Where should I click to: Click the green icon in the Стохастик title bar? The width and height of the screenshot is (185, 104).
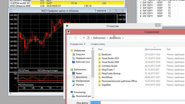(67, 26)
